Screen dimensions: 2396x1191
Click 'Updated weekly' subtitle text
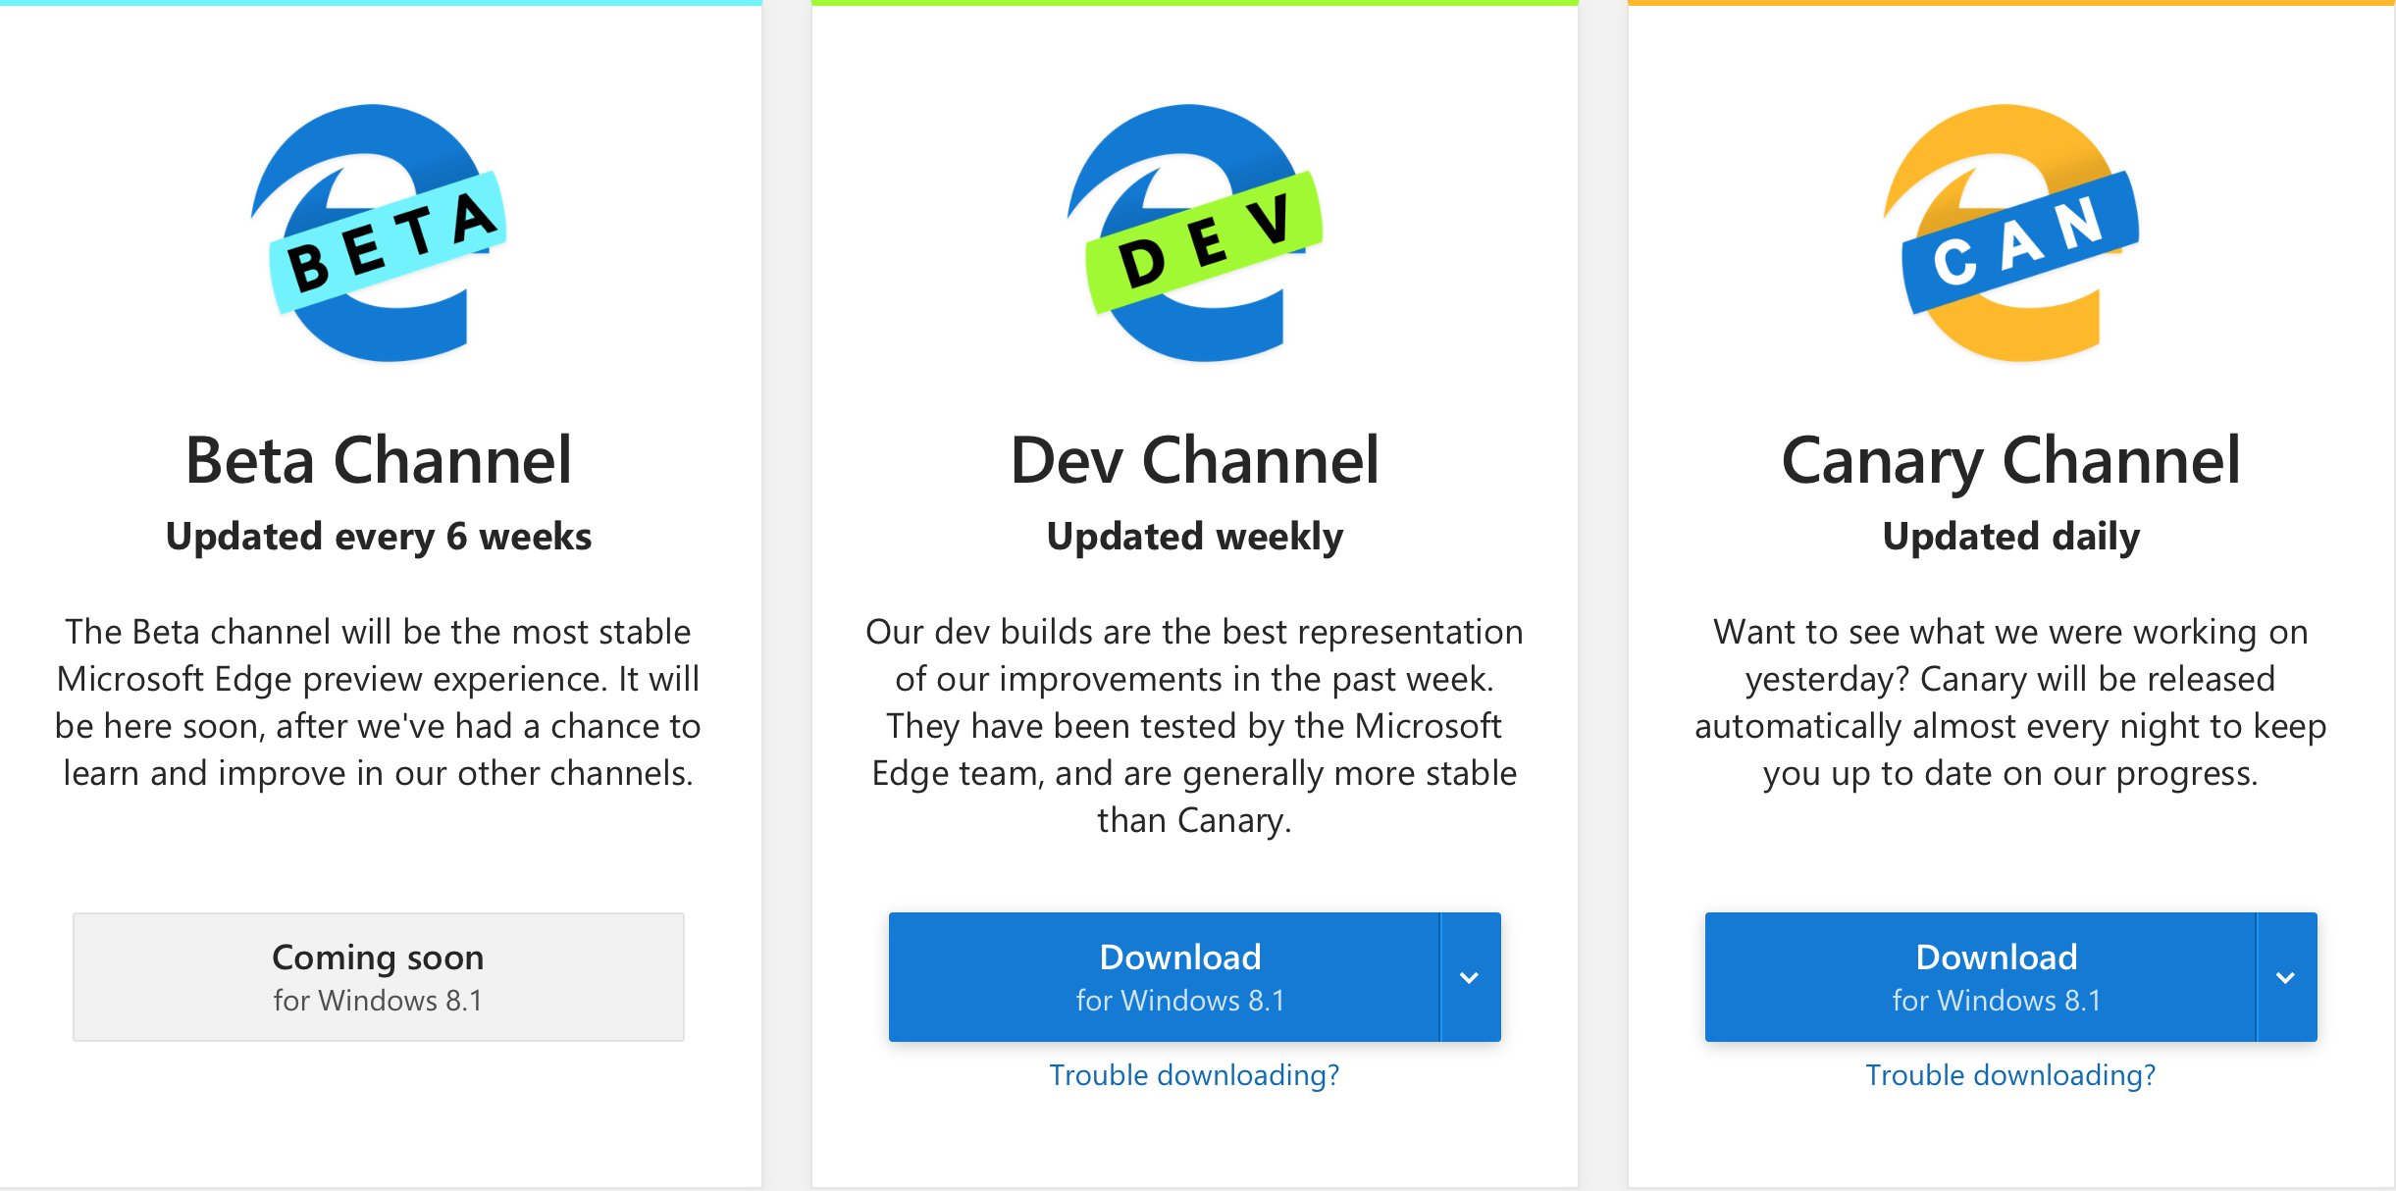click(x=1194, y=537)
